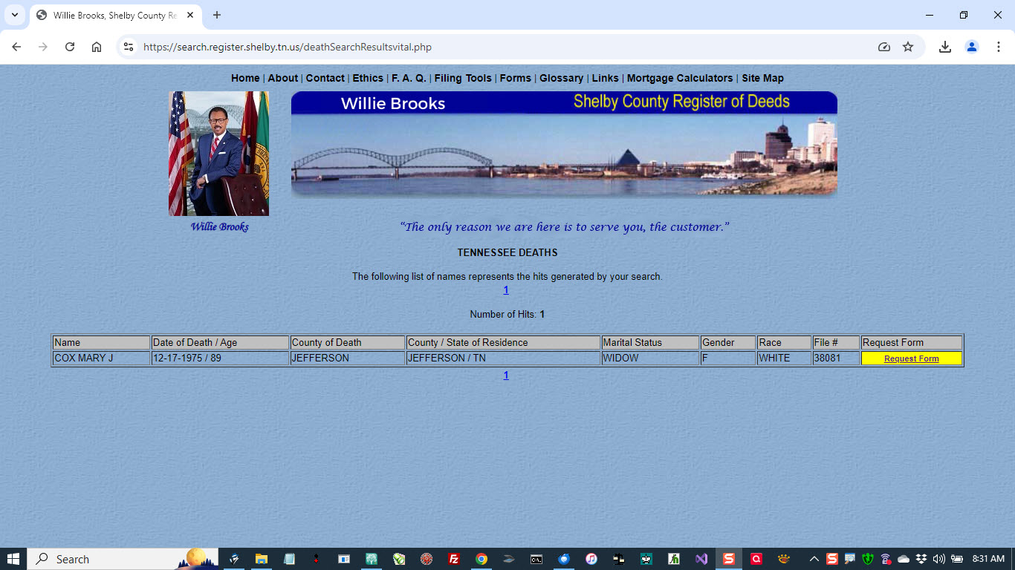This screenshot has width=1015, height=570.
Task: Go to the Contact page
Action: pos(325,78)
